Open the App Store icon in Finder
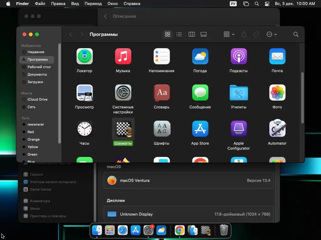Viewport: 321px width, 240px height. click(200, 129)
